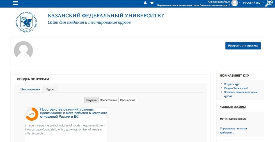The height and width of the screenshot is (142, 275).
Task: Open the notifications bell
Action: pos(145,3)
